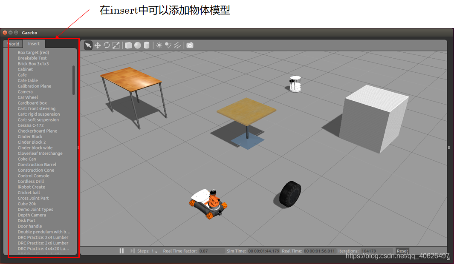Pause the running simulation
The image size is (454, 264).
[x=121, y=251]
